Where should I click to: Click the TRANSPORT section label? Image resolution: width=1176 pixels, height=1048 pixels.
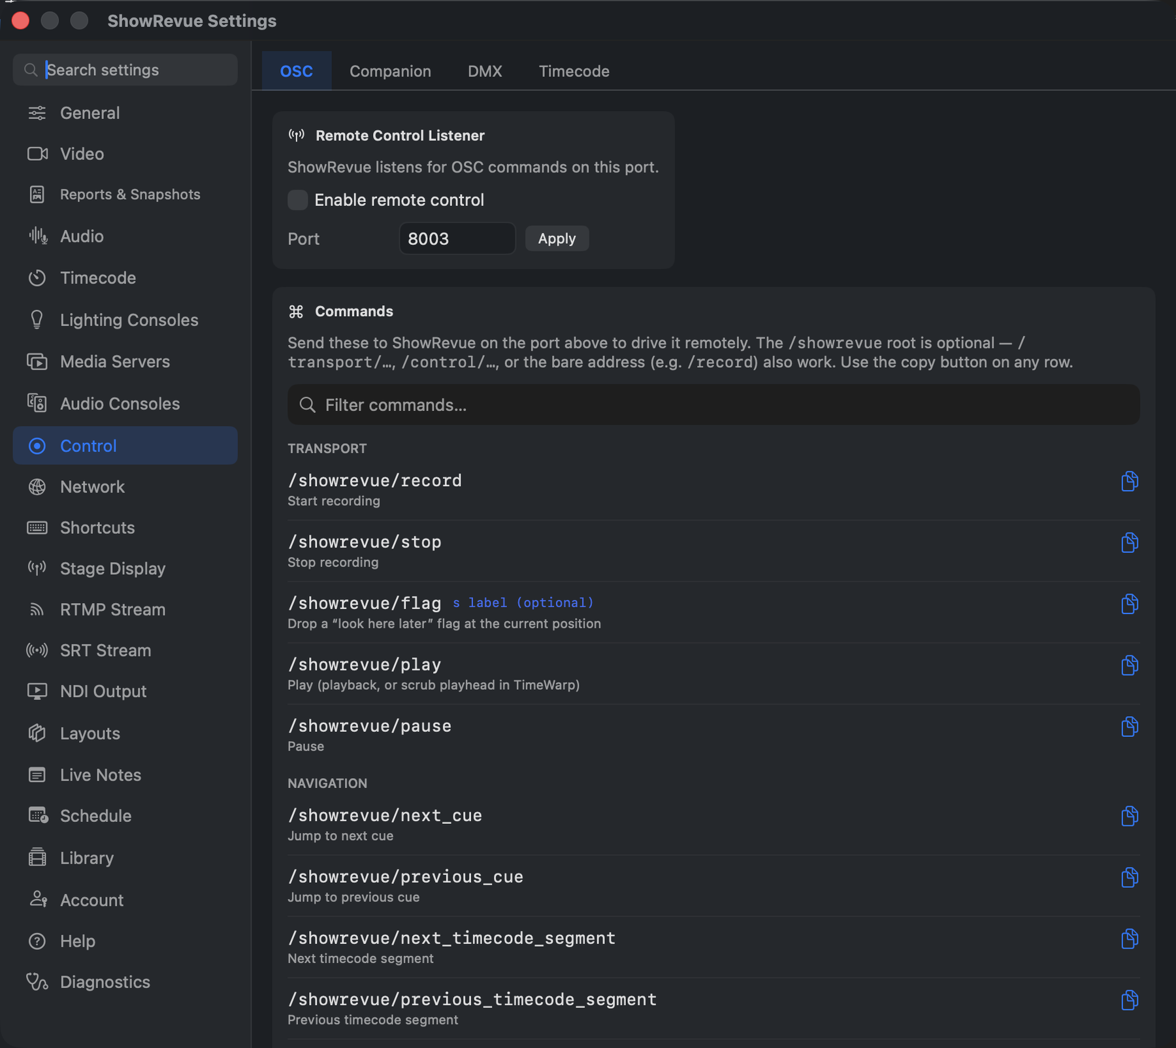pos(327,448)
